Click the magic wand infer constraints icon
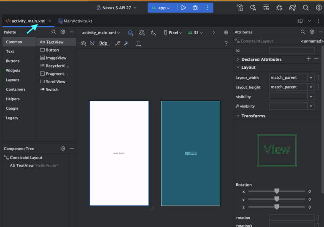This screenshot has width=324, height=227. click(x=126, y=43)
